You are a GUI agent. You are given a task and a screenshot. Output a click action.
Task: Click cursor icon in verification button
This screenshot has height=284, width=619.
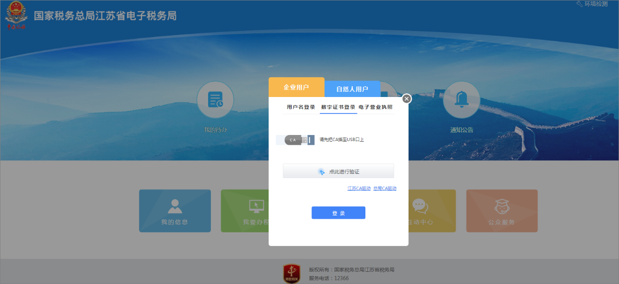322,172
